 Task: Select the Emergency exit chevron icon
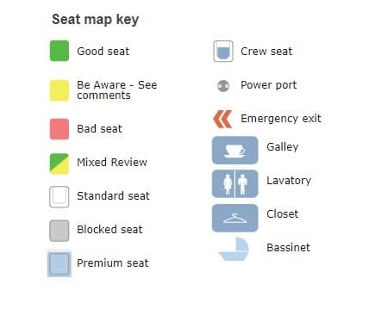click(x=222, y=119)
